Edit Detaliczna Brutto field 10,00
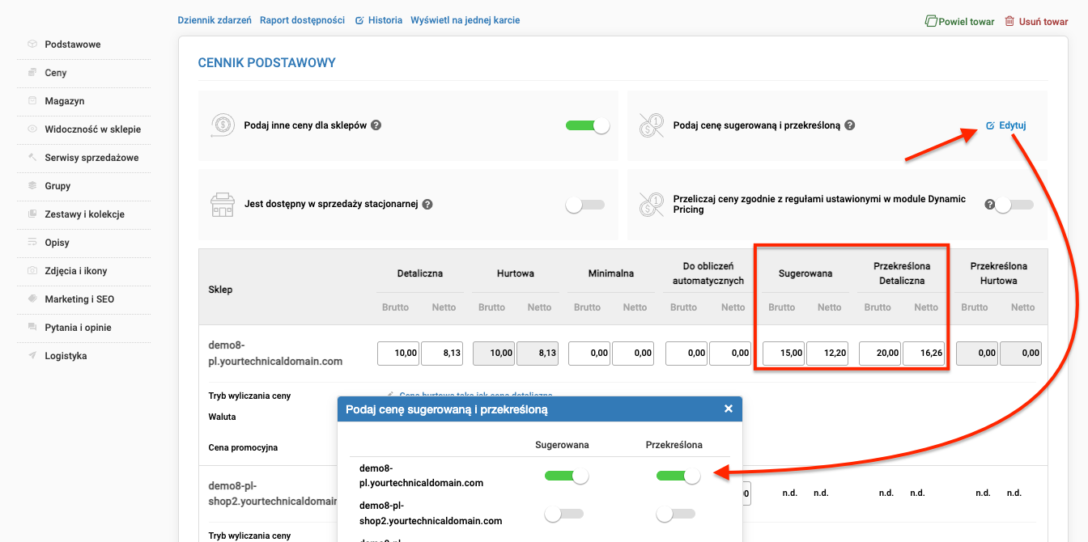 click(398, 354)
